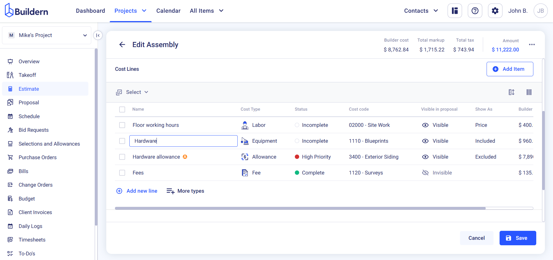The width and height of the screenshot is (553, 260).
Task: Toggle visibility eye for Hardware allowance
Action: click(425, 157)
